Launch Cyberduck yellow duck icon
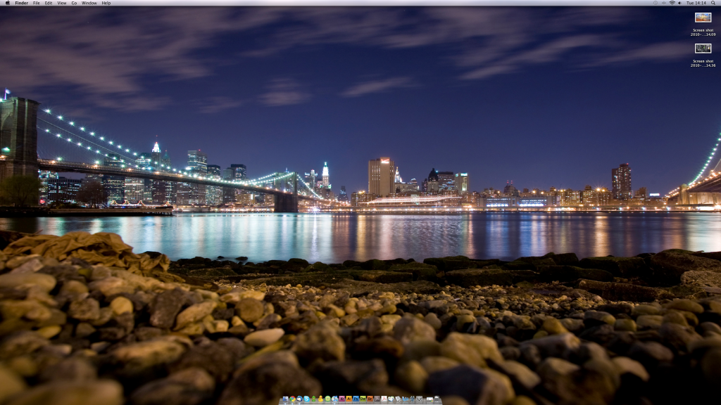The image size is (721, 405). coord(320,399)
